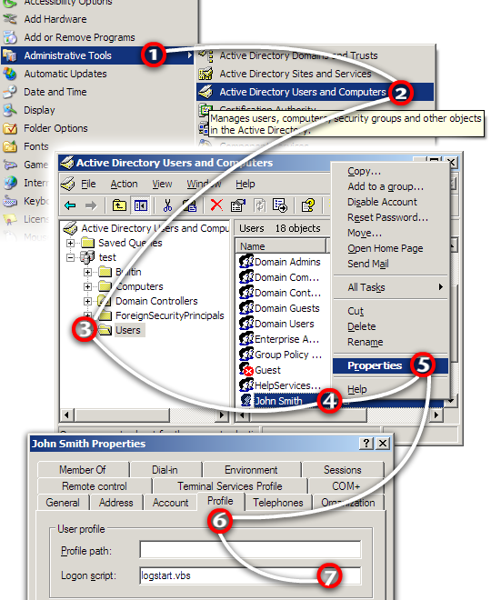The width and height of the screenshot is (491, 600).
Task: Click the Active Directory Users and Computers menu icon
Action: (205, 92)
